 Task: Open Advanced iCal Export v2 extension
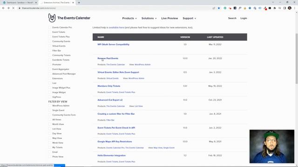click(110, 100)
